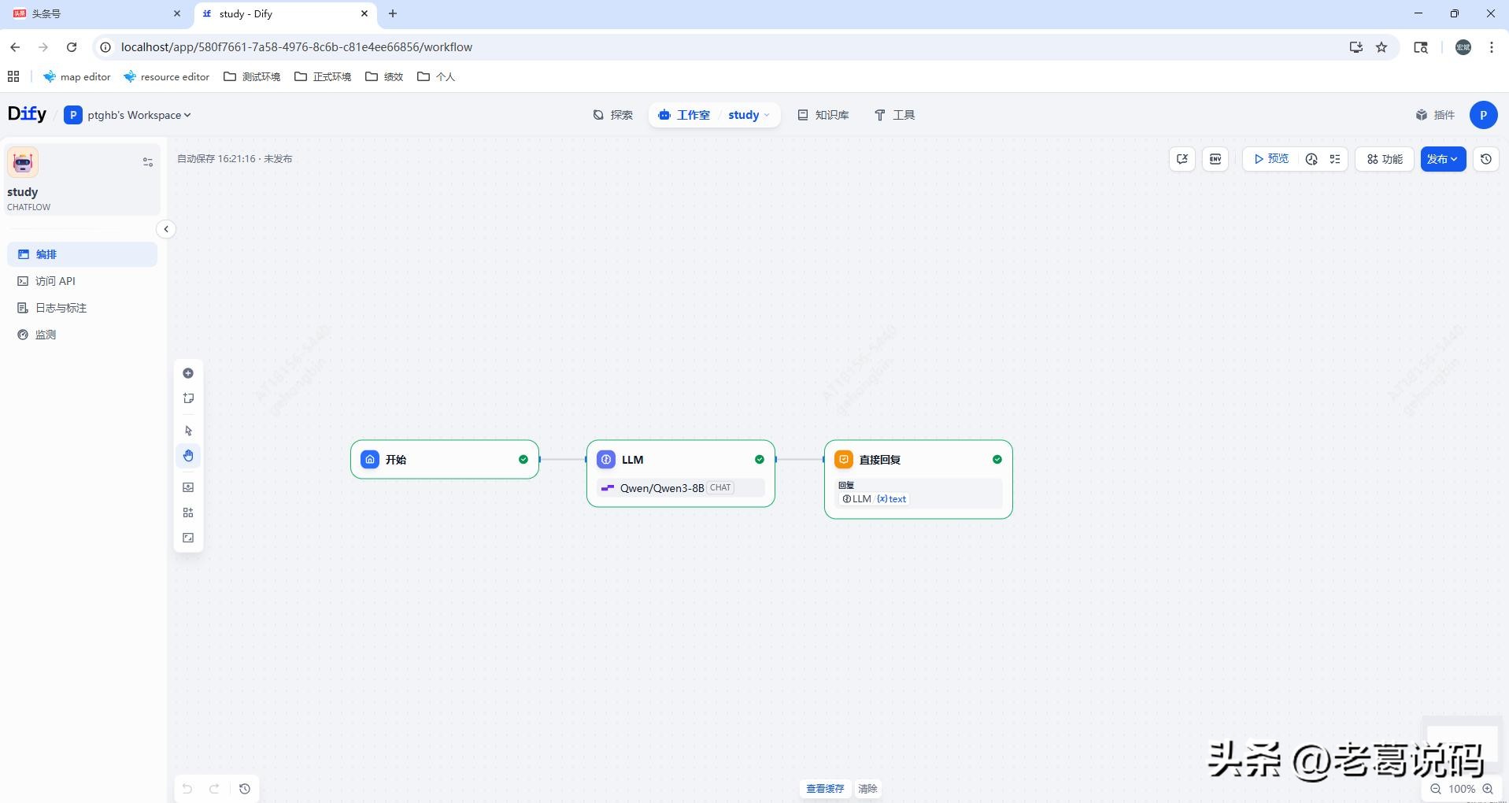Viewport: 1509px width, 803px height.
Task: Open the conversation variables icon
Action: tap(1182, 159)
